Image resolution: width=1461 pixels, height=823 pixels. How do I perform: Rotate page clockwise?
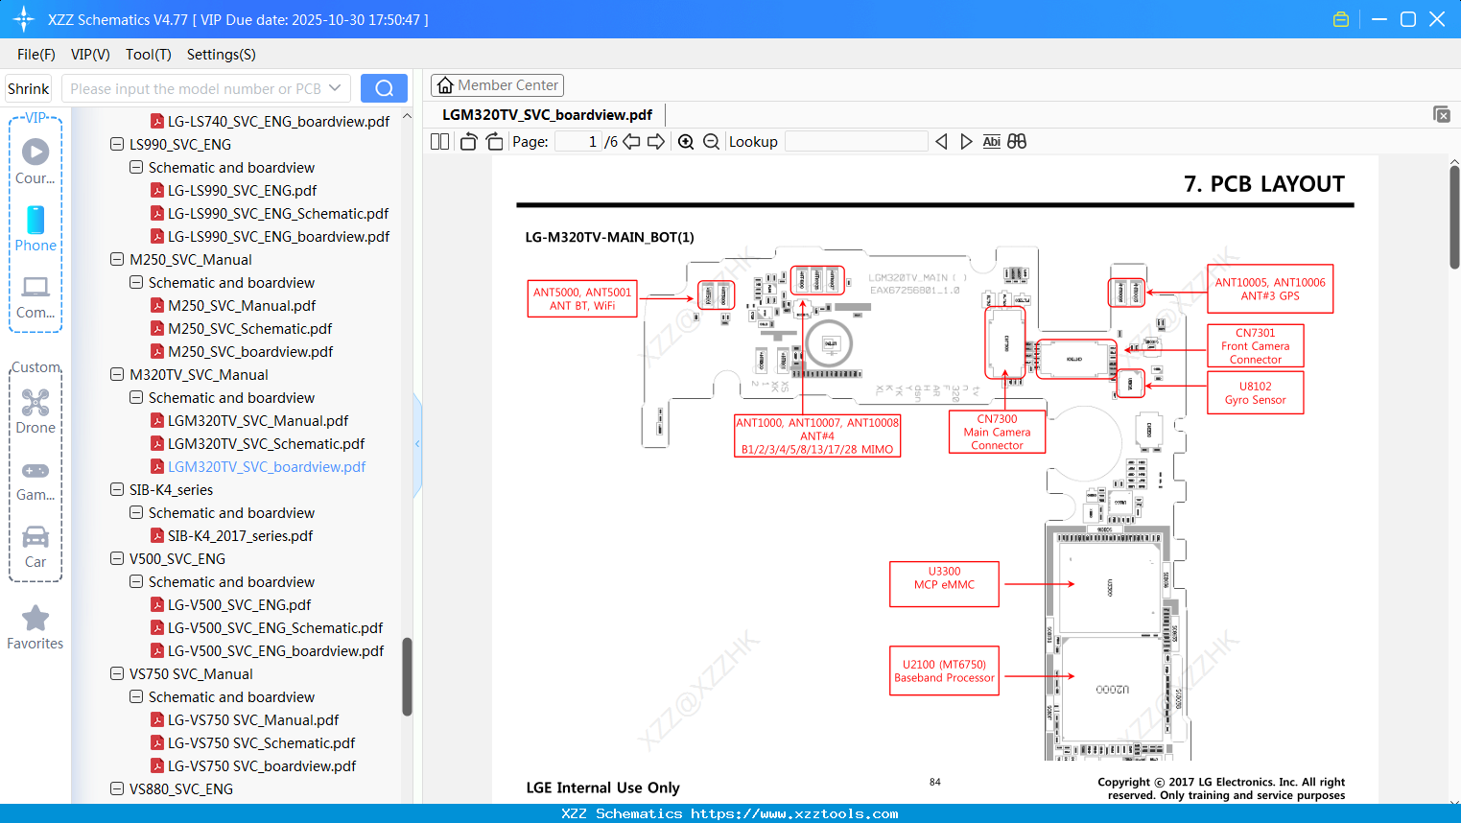point(494,142)
